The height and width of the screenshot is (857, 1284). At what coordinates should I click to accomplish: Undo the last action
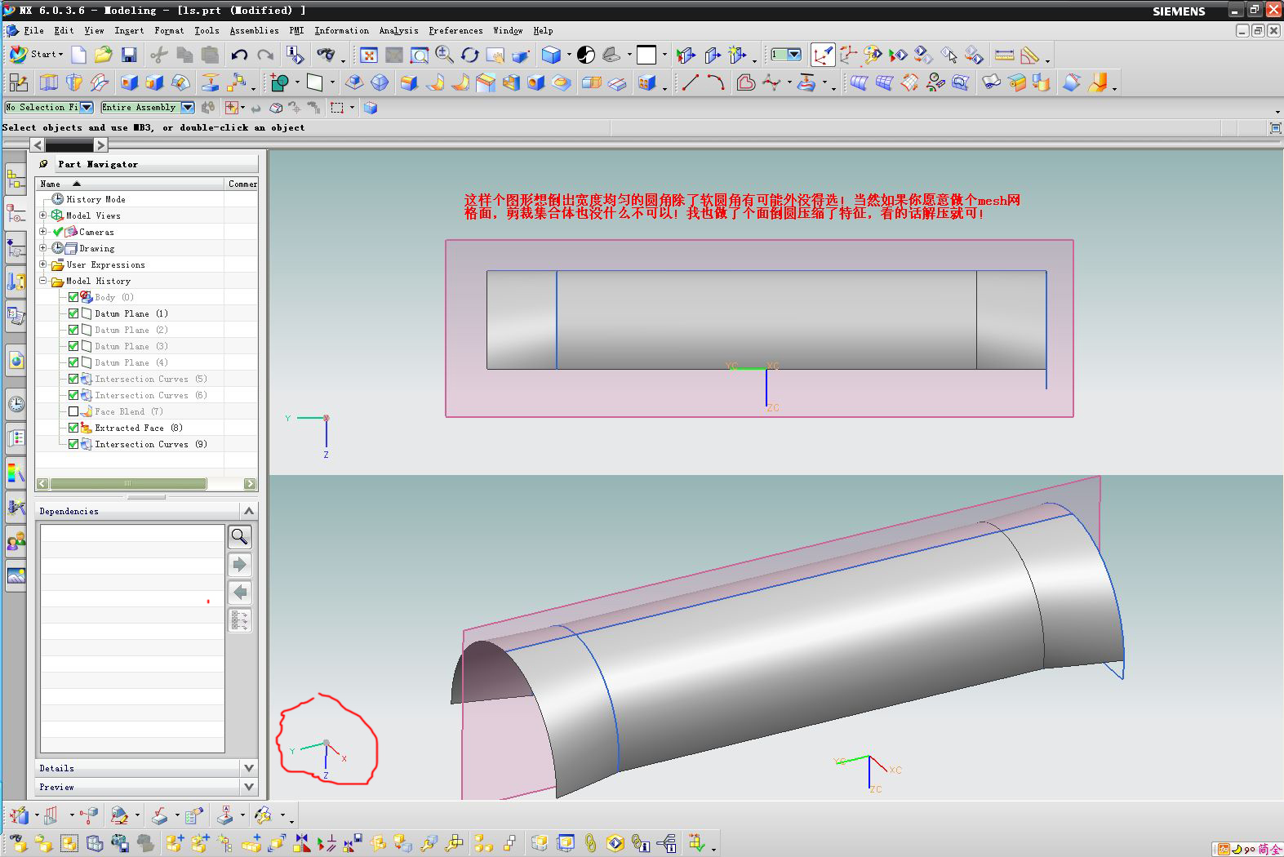tap(239, 55)
